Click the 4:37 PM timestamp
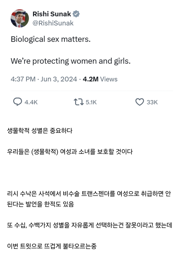 tap(23, 79)
